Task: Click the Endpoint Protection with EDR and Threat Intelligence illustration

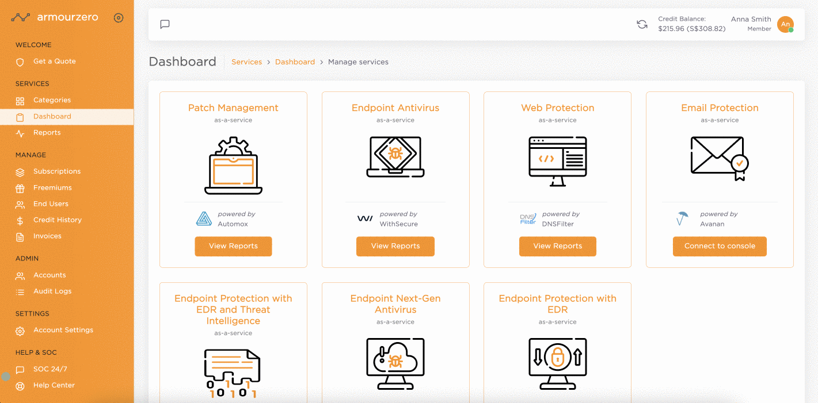Action: coord(233,374)
